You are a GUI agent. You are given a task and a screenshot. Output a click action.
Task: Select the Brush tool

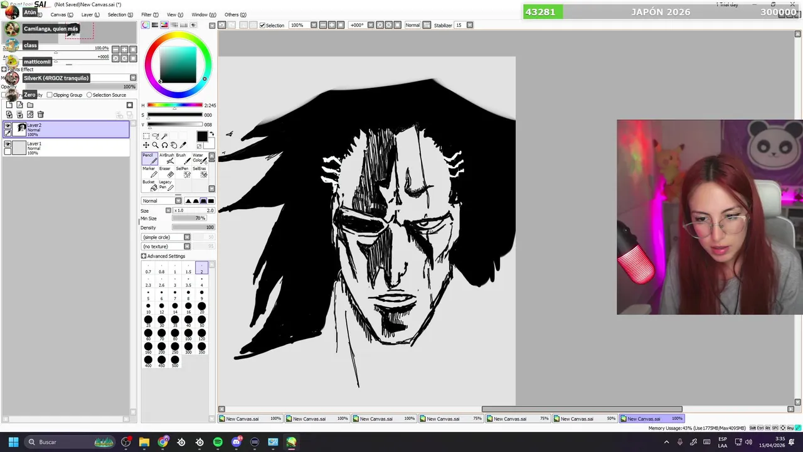coord(183,158)
